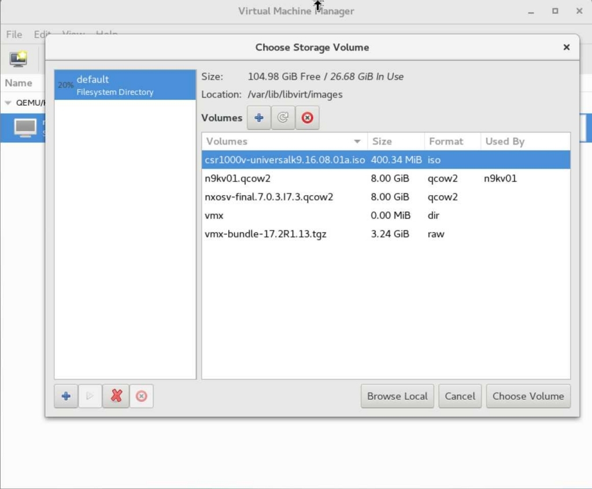Sort volumes by Format column

tap(453, 141)
